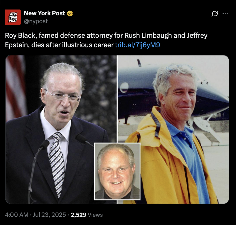Click the 2,529 view count number
The height and width of the screenshot is (225, 236).
[x=78, y=215]
